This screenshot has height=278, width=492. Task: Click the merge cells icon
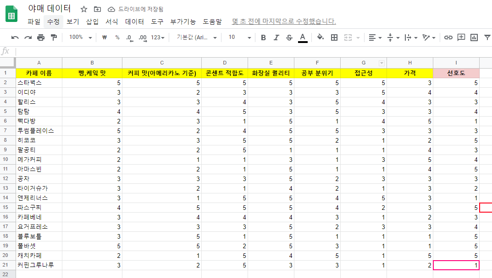(348, 37)
